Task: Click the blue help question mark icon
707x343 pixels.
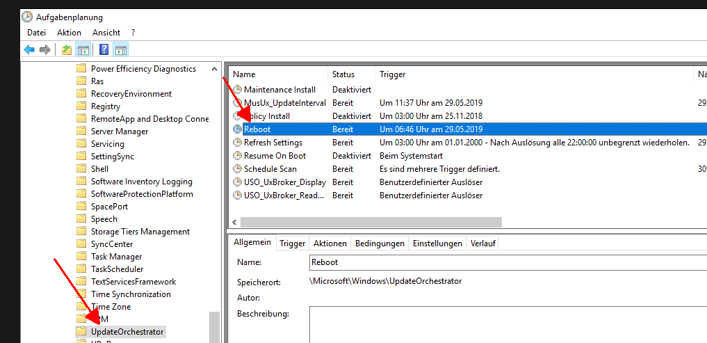Action: (x=104, y=49)
